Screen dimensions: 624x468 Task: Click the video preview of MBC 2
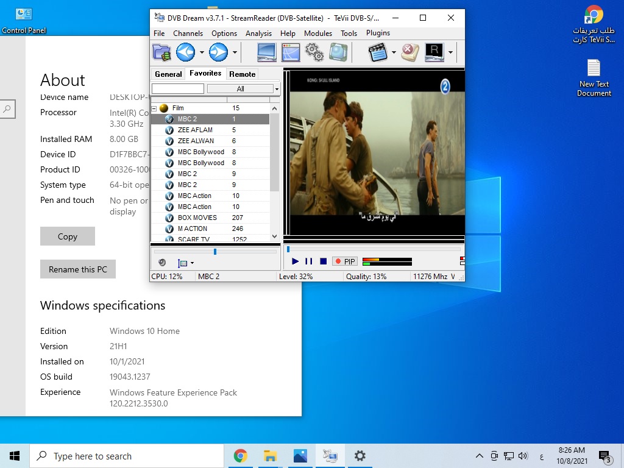(x=377, y=153)
